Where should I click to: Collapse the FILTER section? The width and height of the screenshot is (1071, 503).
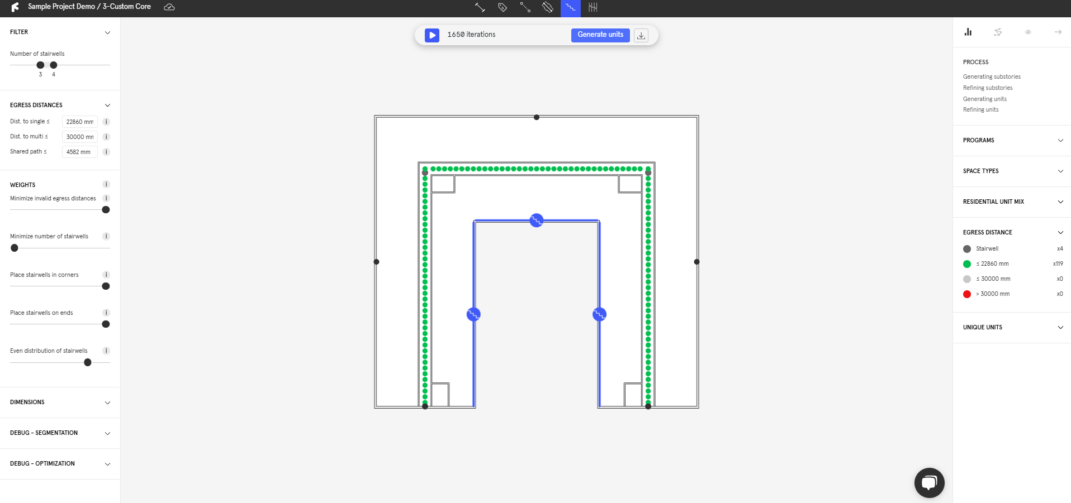(x=107, y=32)
